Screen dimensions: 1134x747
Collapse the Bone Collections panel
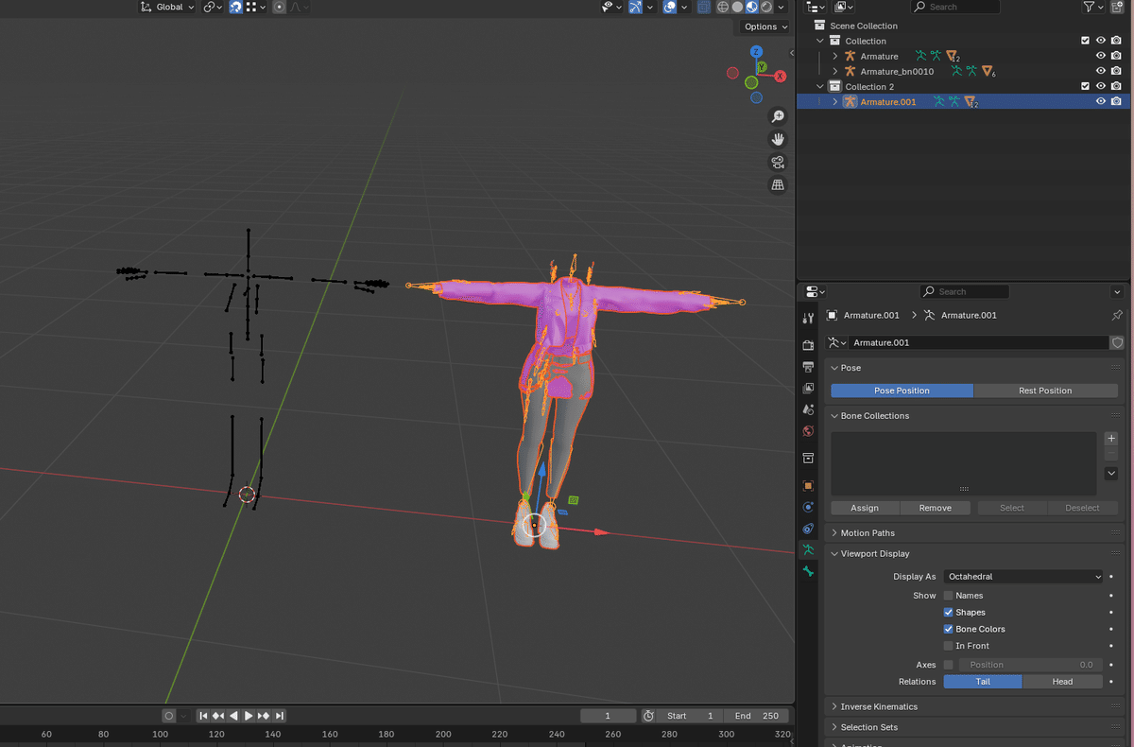tap(875, 416)
